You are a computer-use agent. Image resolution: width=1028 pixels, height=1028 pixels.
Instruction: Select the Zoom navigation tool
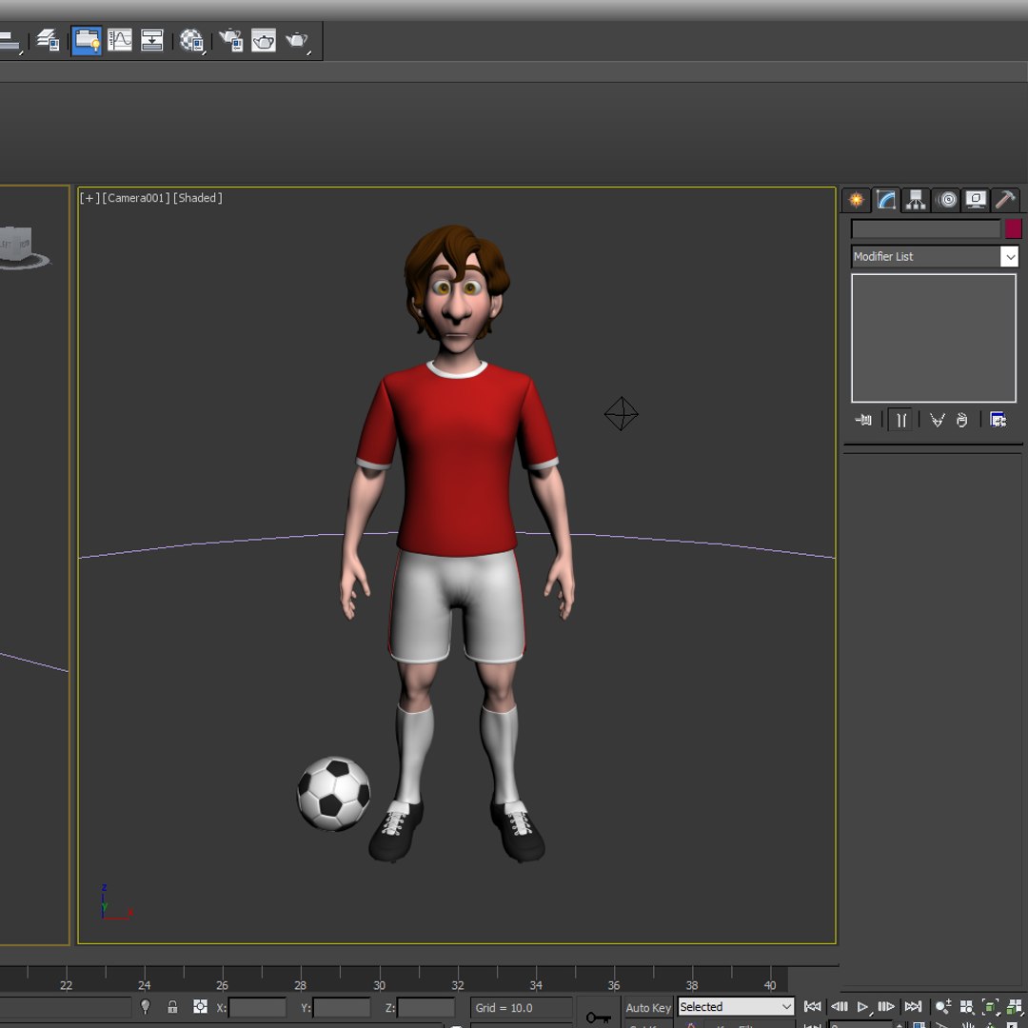(942, 1006)
